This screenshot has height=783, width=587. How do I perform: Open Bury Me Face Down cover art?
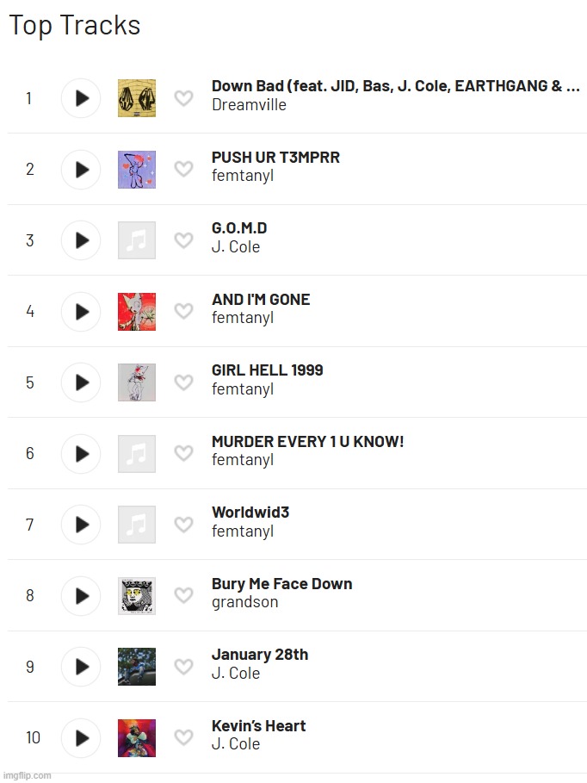pos(137,596)
